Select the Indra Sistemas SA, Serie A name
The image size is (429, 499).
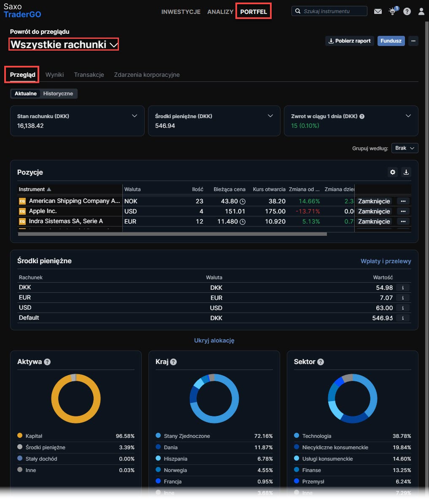coord(66,221)
